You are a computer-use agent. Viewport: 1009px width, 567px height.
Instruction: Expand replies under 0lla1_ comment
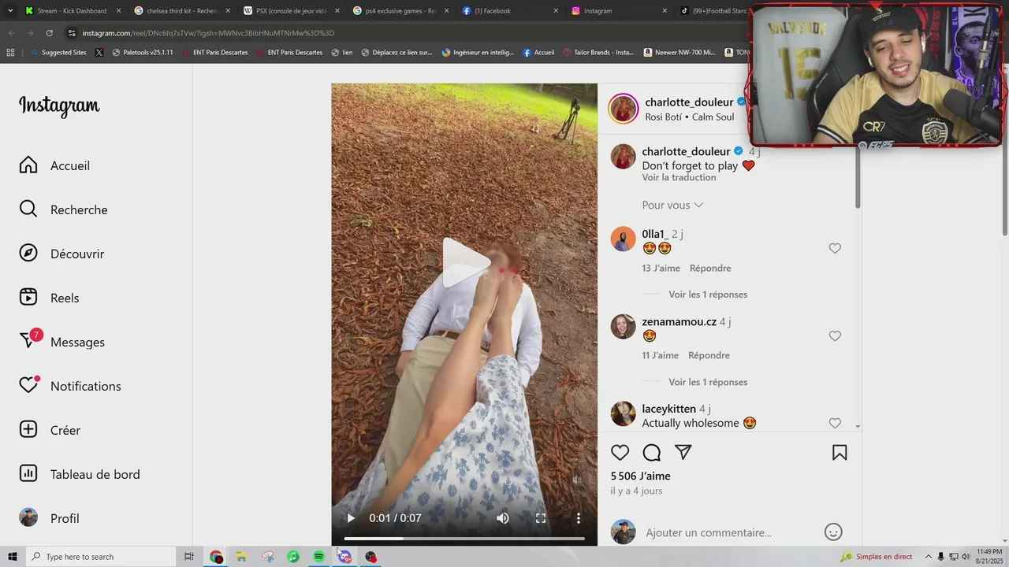pos(708,295)
